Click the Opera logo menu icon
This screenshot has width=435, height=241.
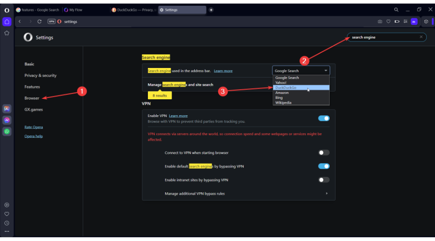click(x=7, y=10)
